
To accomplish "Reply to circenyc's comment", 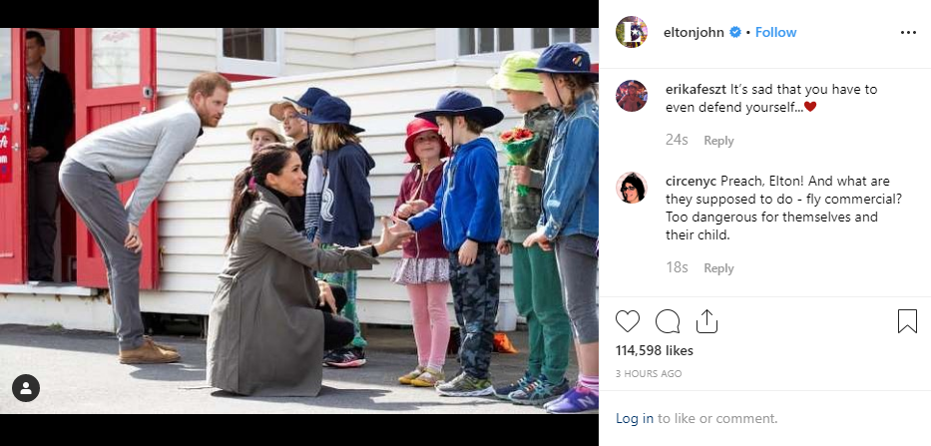I will [718, 268].
